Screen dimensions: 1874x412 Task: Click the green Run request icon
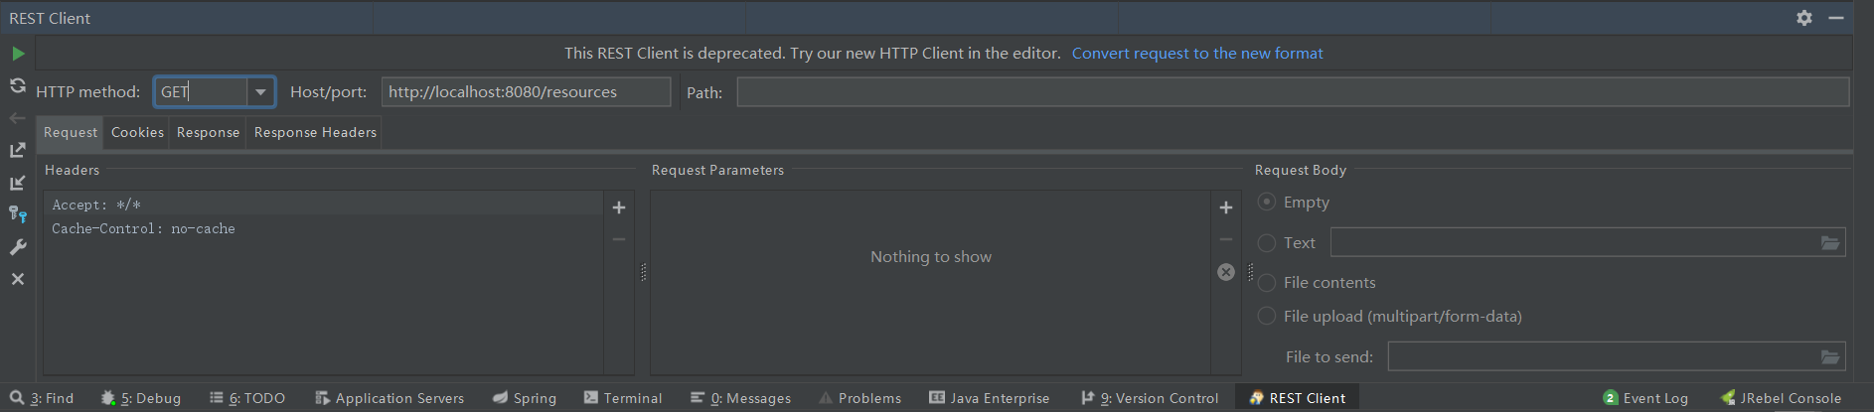tap(18, 54)
